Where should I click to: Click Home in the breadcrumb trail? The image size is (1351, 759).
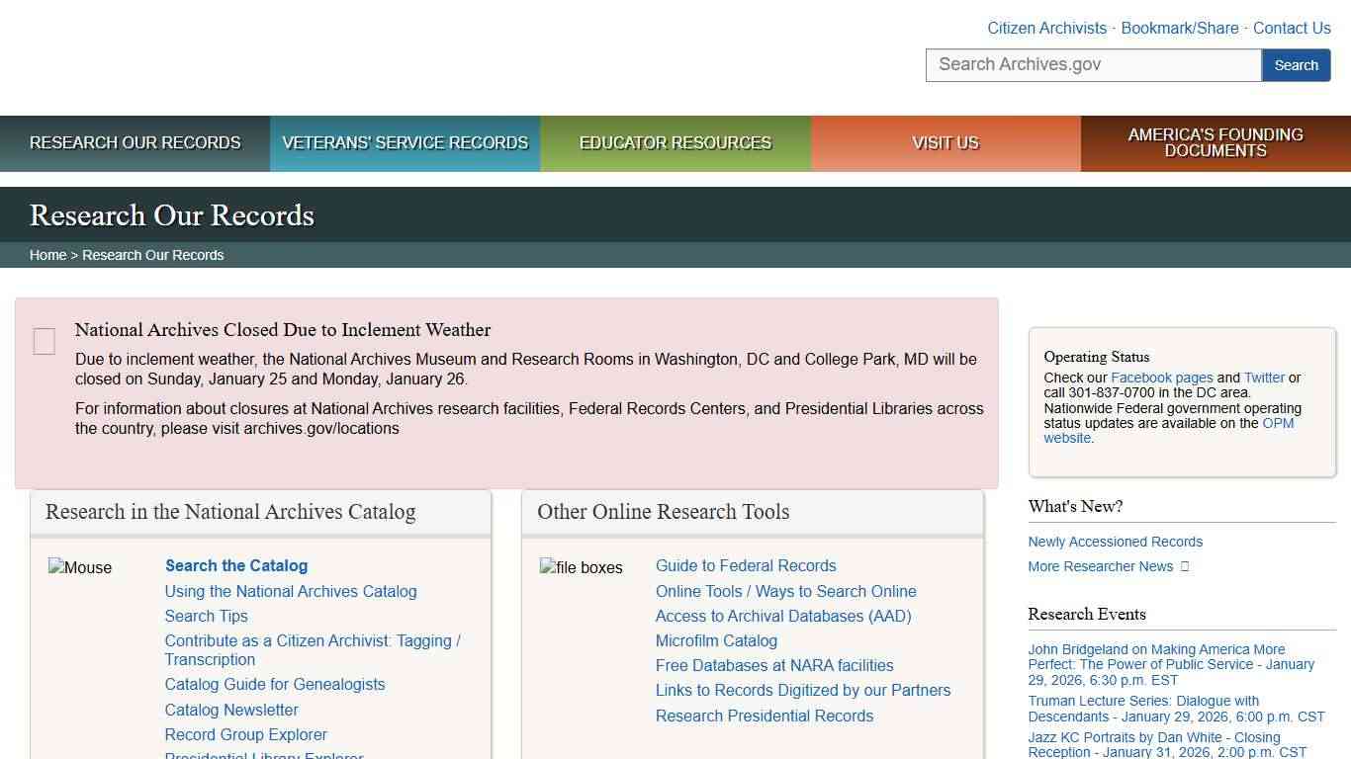(47, 254)
